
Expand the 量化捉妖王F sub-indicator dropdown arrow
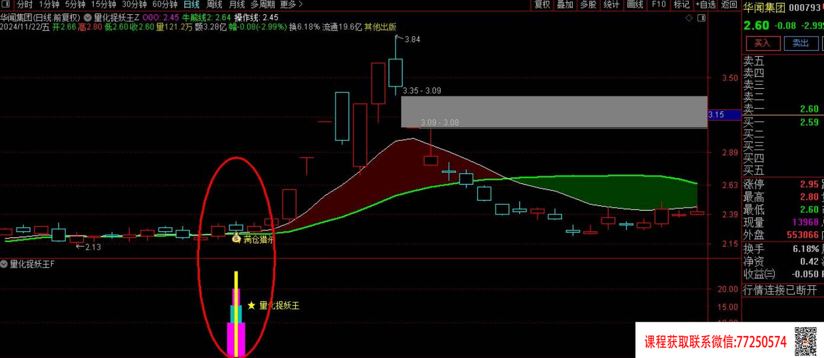(5, 264)
